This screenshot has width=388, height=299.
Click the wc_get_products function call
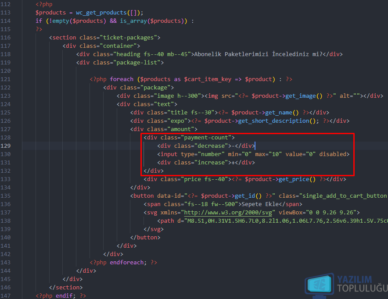(x=101, y=13)
